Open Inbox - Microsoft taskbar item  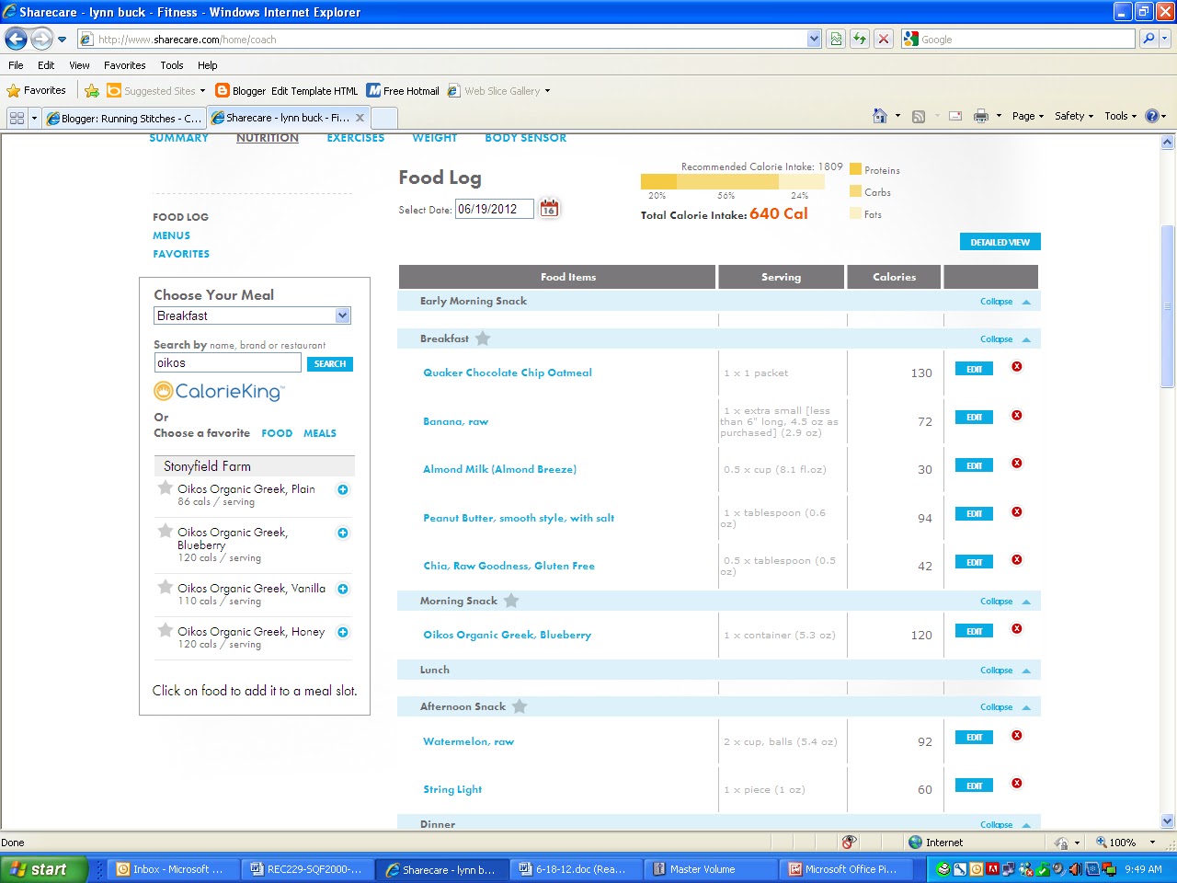tap(172, 869)
